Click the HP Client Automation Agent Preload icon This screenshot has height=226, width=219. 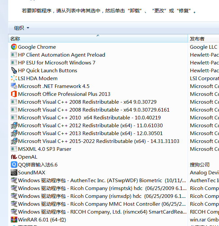click(x=14, y=55)
